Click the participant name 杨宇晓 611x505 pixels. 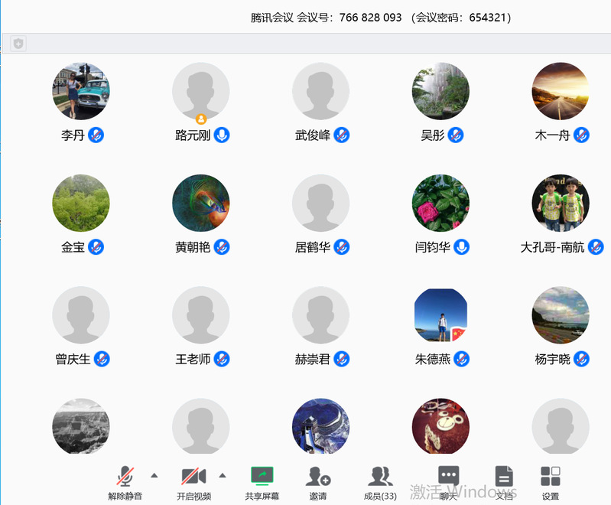552,359
